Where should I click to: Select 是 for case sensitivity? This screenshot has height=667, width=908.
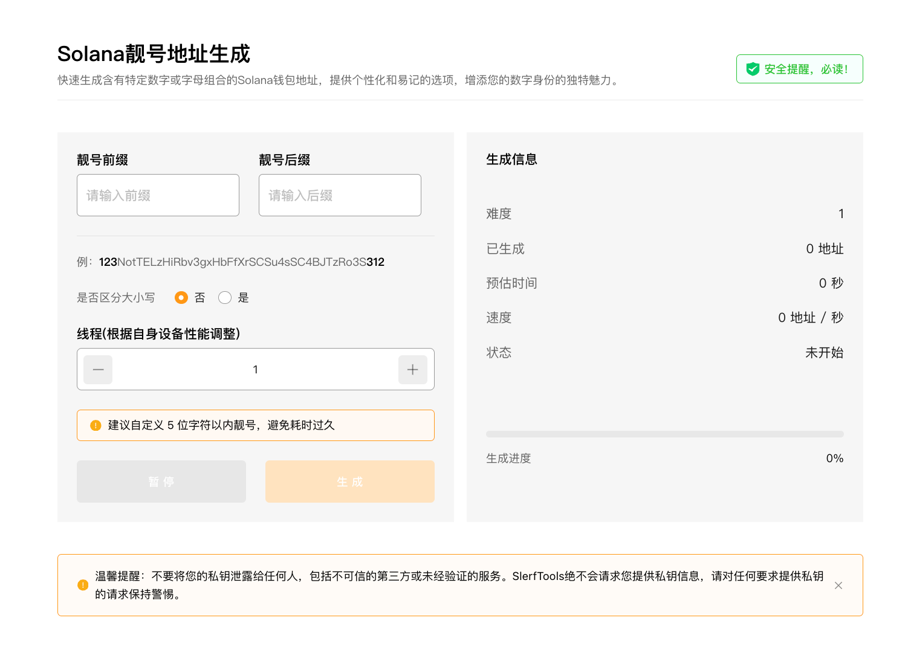pyautogui.click(x=225, y=297)
